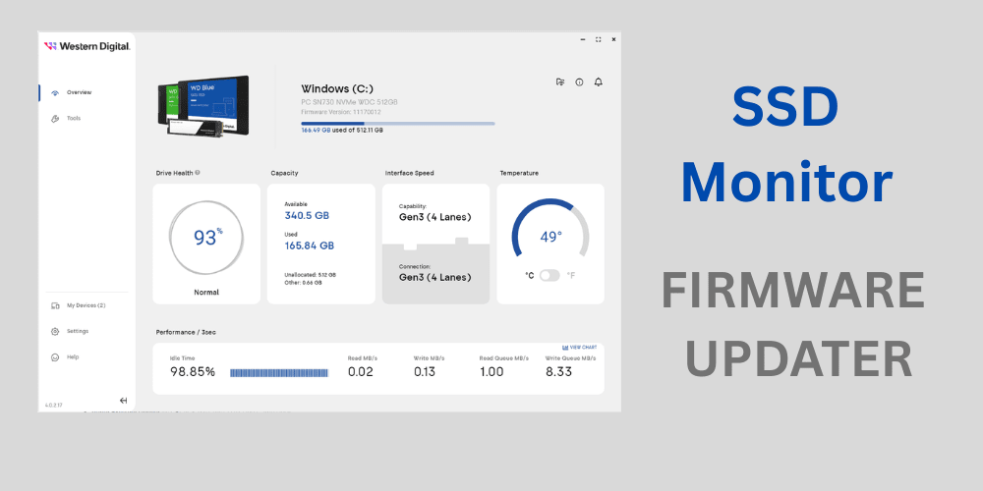983x491 pixels.
Task: Click the drive usage progress bar
Action: coord(398,124)
